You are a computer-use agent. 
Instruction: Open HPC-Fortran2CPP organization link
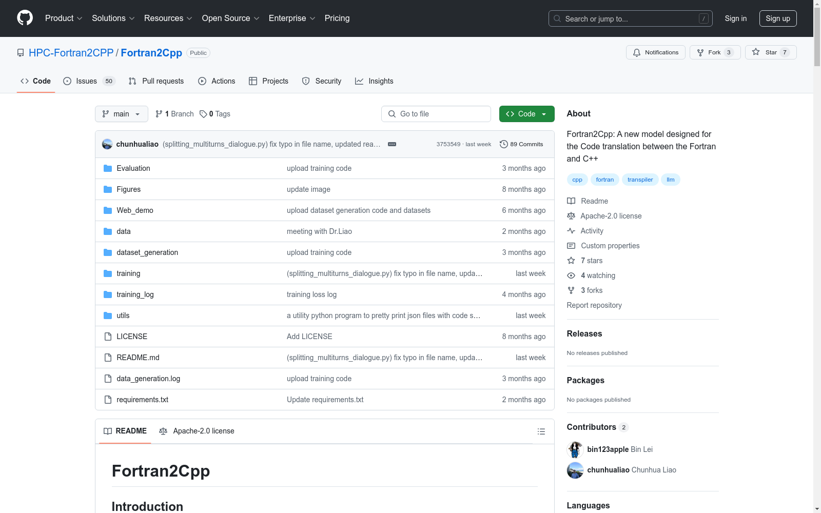[71, 53]
